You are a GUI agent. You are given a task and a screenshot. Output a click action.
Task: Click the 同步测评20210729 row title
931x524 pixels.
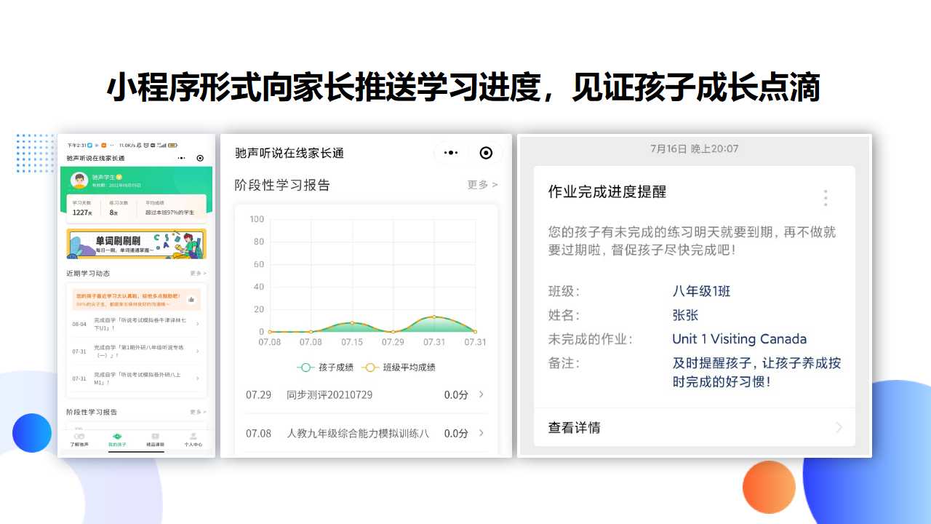[329, 394]
